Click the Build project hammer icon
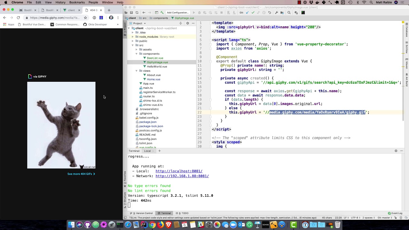409x230 pixels. pyautogui.click(x=162, y=13)
